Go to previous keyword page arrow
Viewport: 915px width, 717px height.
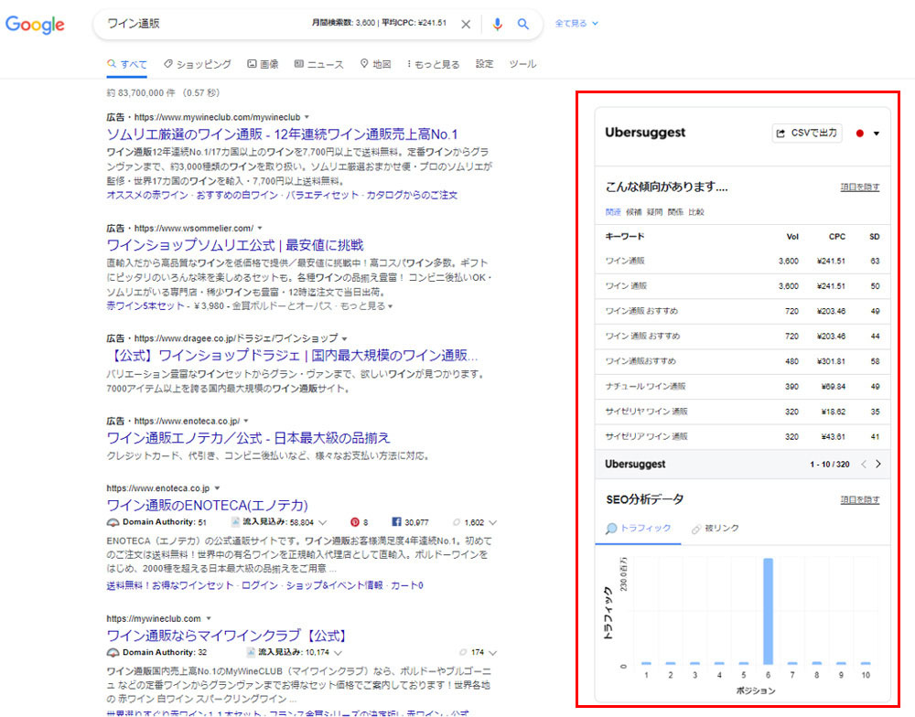click(864, 465)
